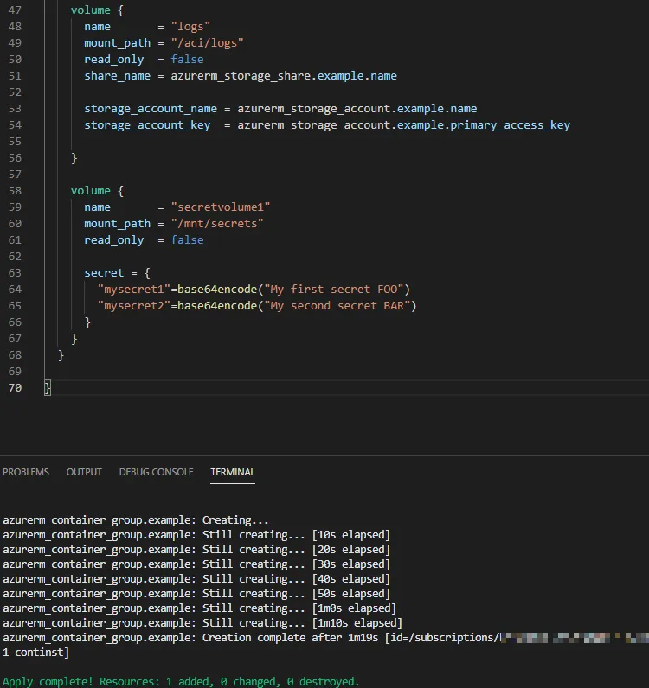Image resolution: width=649 pixels, height=688 pixels.
Task: Click the "secretvolume1" string
Action: 221,207
